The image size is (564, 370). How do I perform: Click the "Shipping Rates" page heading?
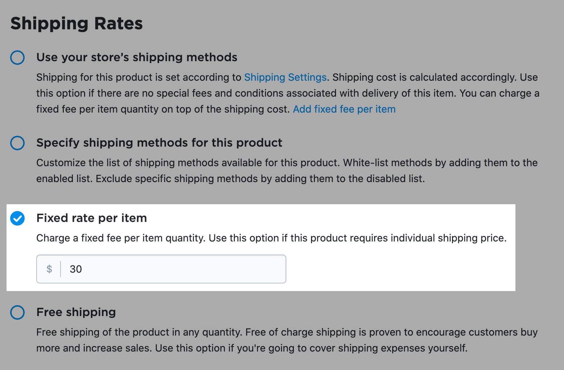click(76, 24)
